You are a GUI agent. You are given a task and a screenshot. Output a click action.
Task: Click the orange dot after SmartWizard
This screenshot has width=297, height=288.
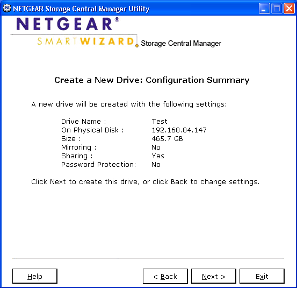[x=137, y=46]
